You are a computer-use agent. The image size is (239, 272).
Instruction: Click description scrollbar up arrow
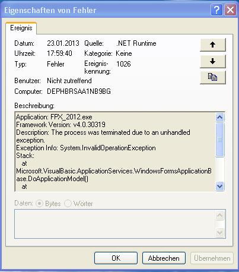[x=220, y=117]
